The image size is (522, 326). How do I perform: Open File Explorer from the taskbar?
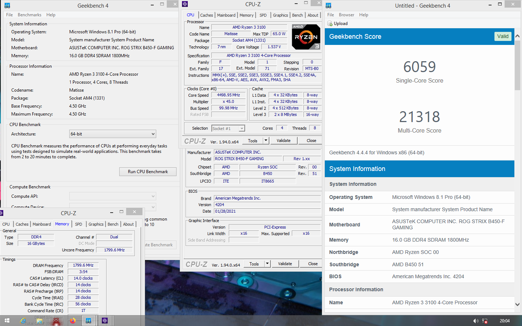(x=39, y=321)
